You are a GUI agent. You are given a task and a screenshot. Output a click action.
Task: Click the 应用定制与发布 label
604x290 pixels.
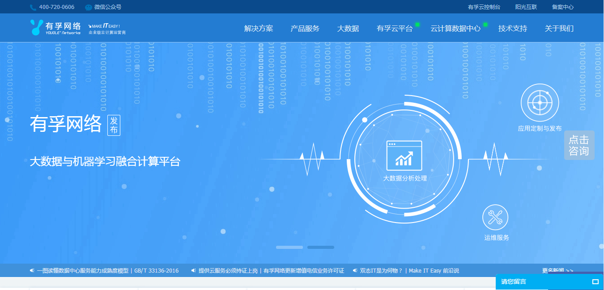(540, 128)
